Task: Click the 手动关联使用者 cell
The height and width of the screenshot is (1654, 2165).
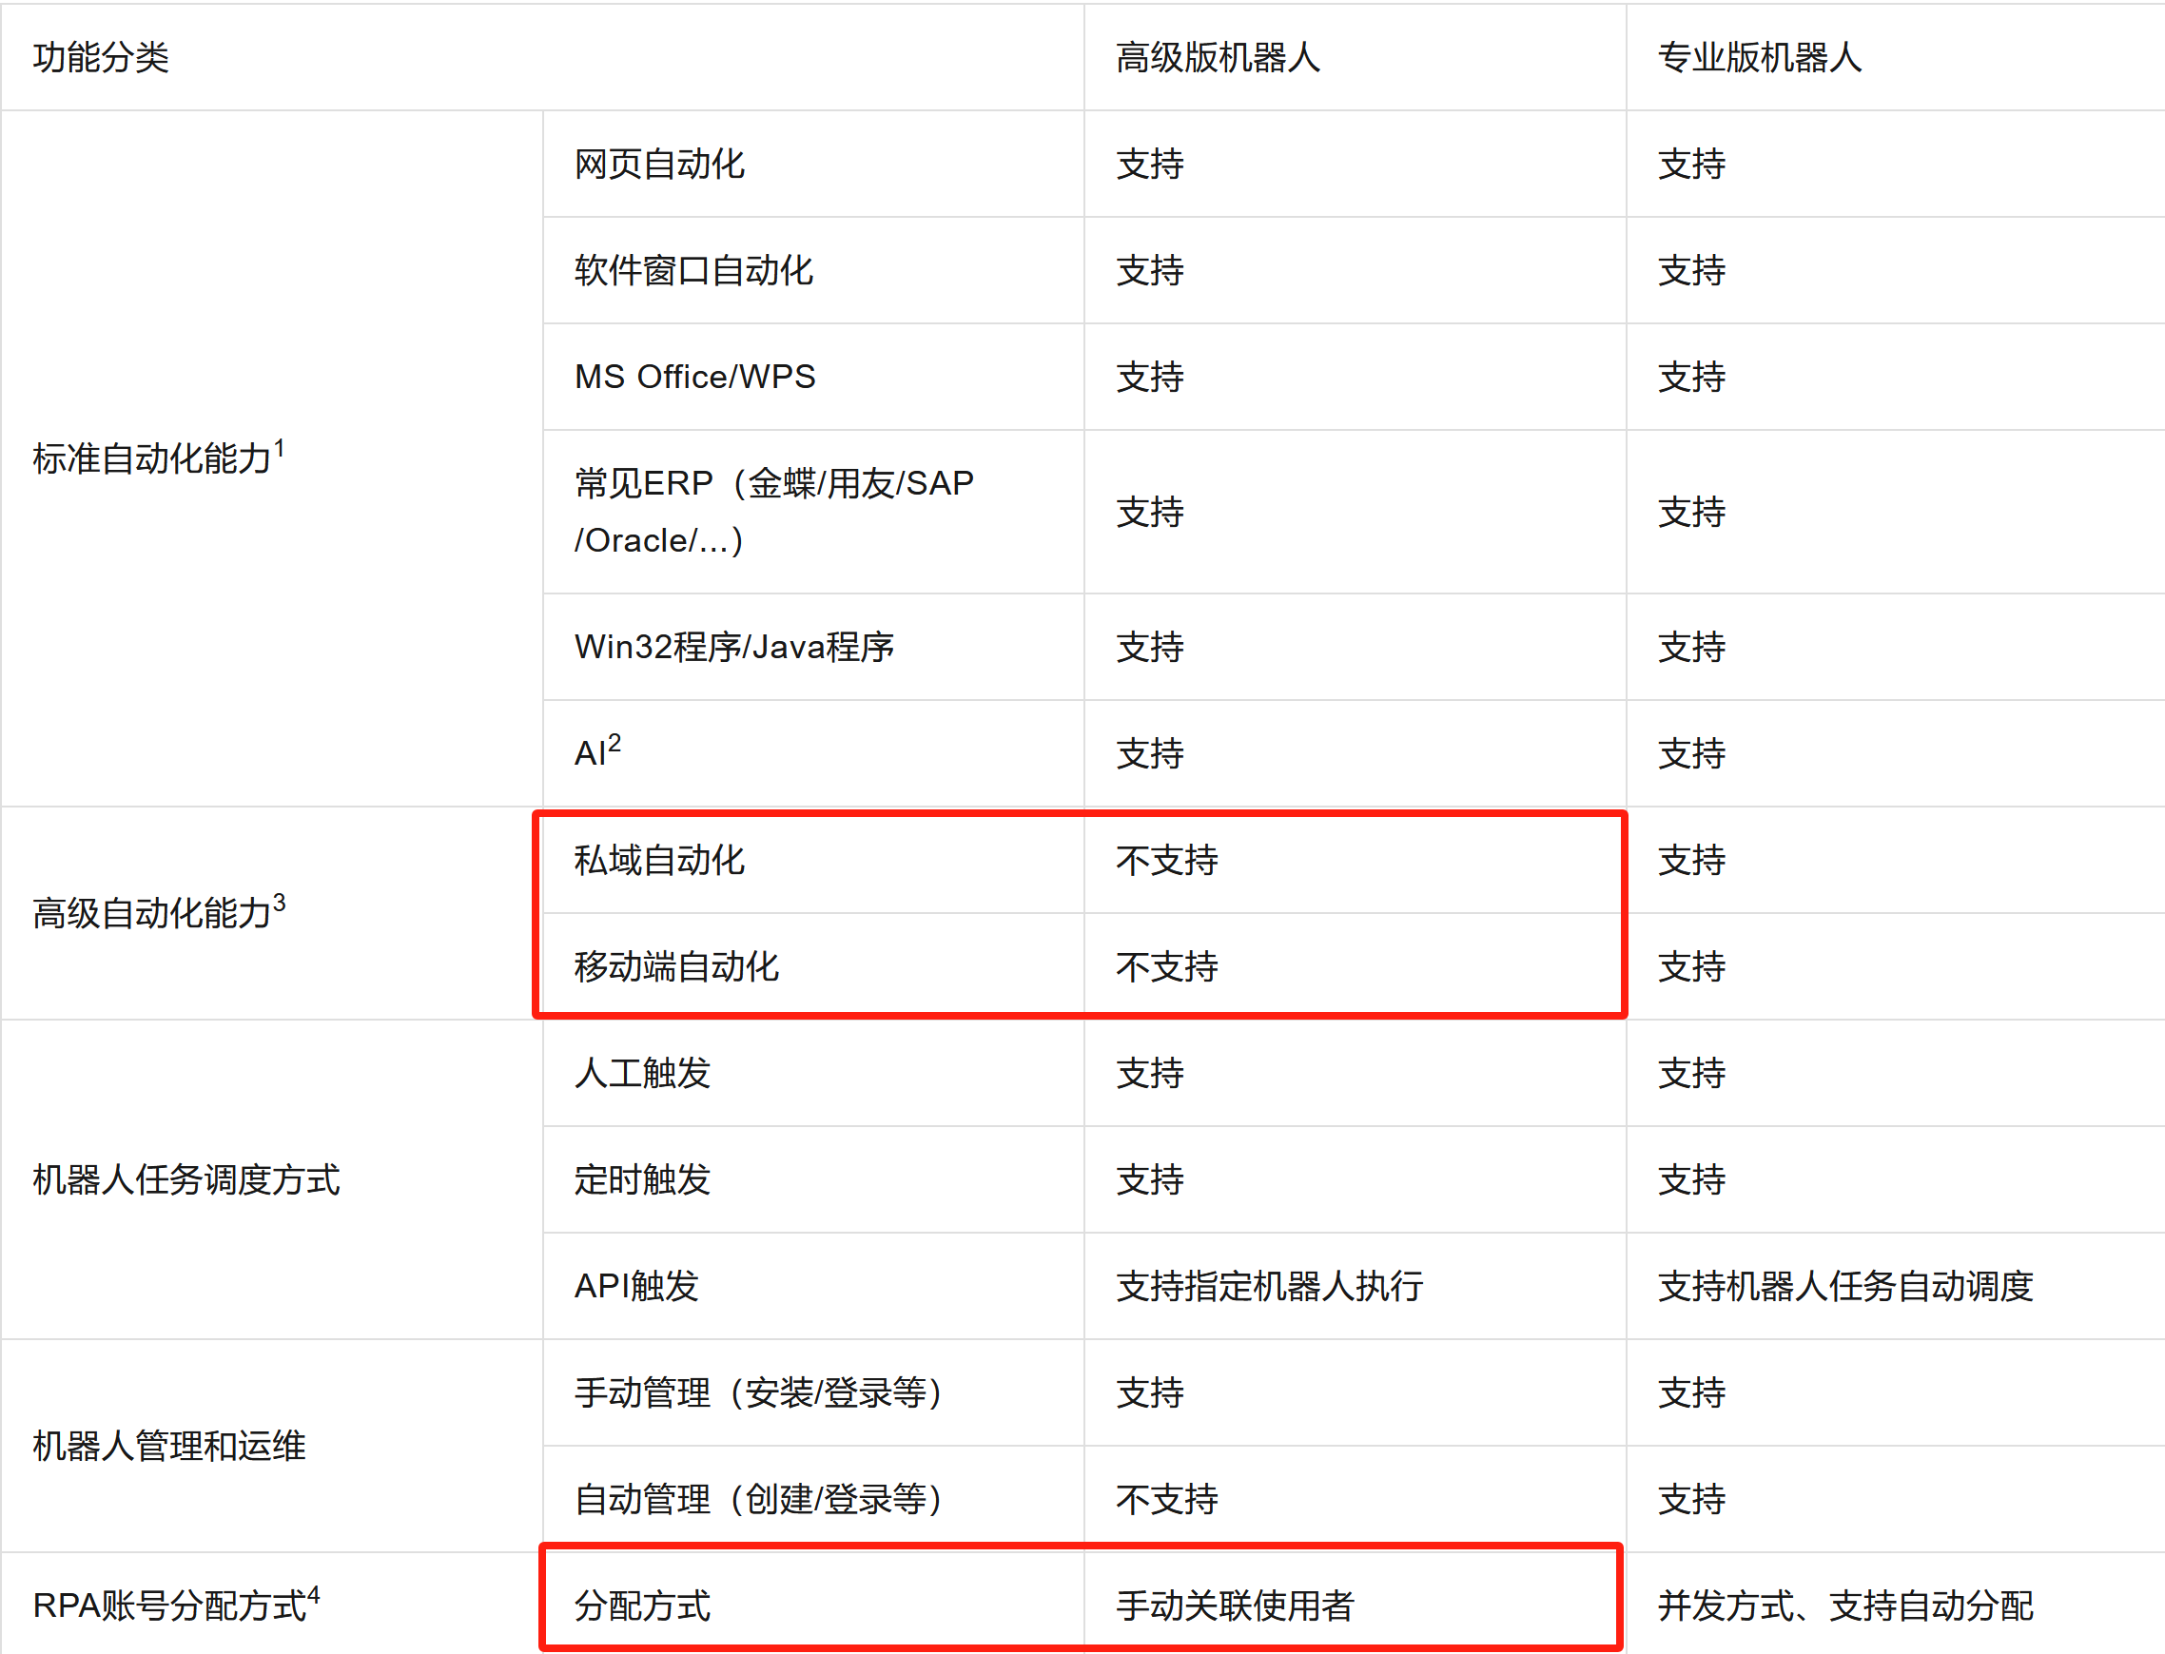Action: tap(1234, 1605)
